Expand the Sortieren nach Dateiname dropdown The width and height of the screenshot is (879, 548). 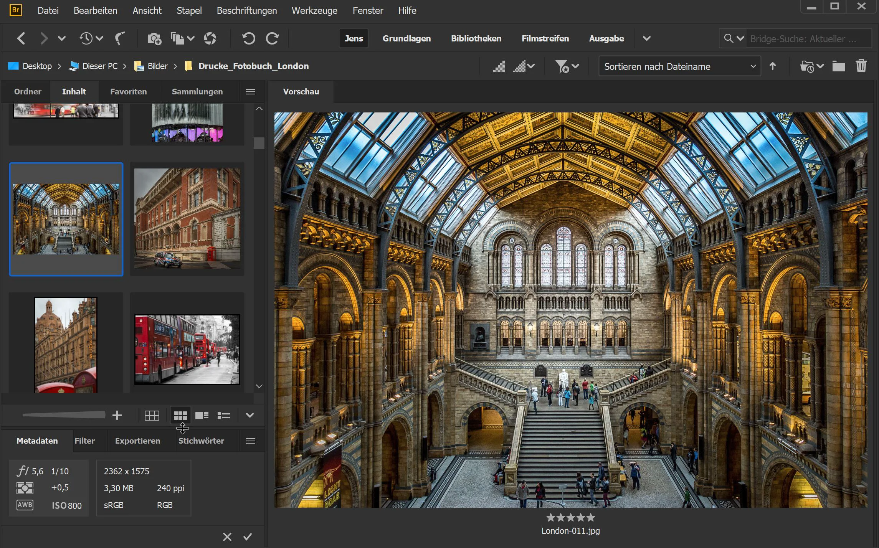click(x=679, y=66)
